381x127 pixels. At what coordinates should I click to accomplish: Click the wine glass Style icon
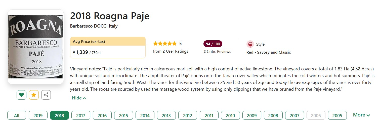click(x=250, y=44)
